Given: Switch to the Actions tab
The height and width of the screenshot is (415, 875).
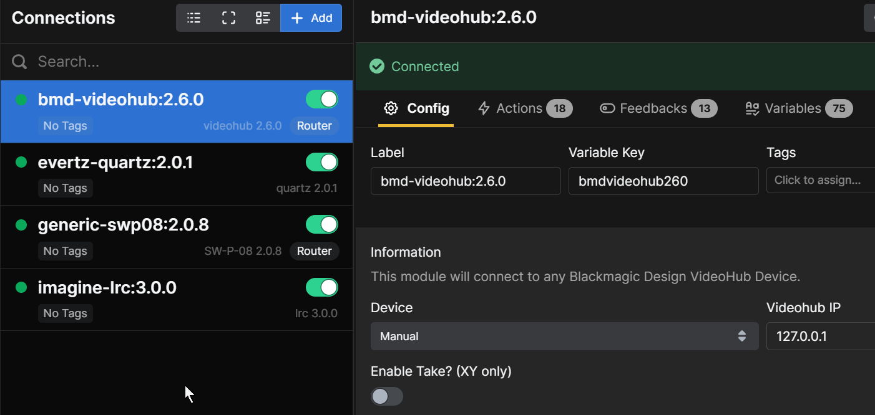Looking at the screenshot, I should pos(524,108).
